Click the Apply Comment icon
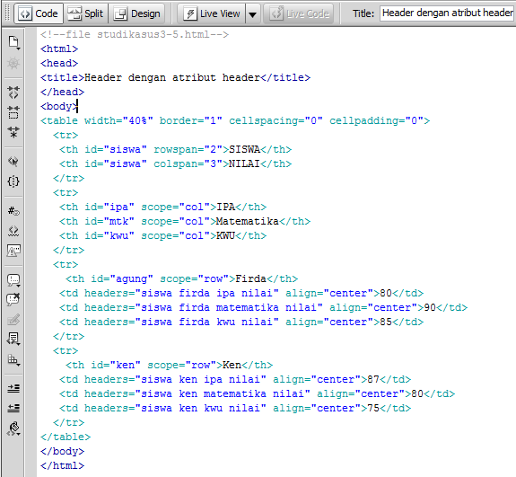This screenshot has width=516, height=477. 13,280
